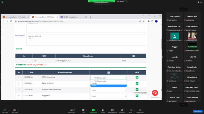
Task: Open the View Options dropdown
Action: [122, 1]
